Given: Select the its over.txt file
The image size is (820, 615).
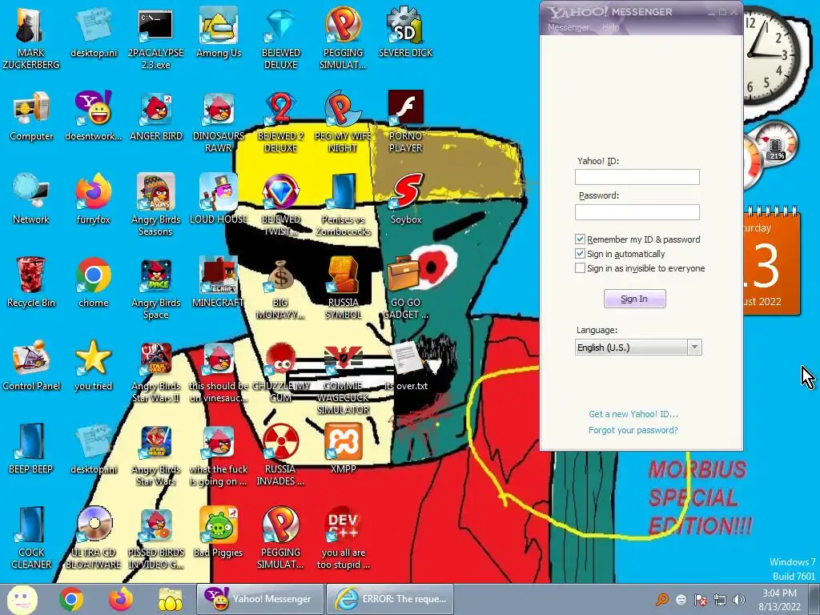Looking at the screenshot, I should [406, 365].
